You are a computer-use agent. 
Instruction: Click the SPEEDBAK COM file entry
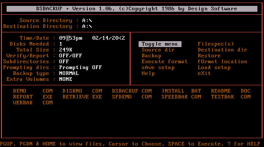tap(181, 97)
